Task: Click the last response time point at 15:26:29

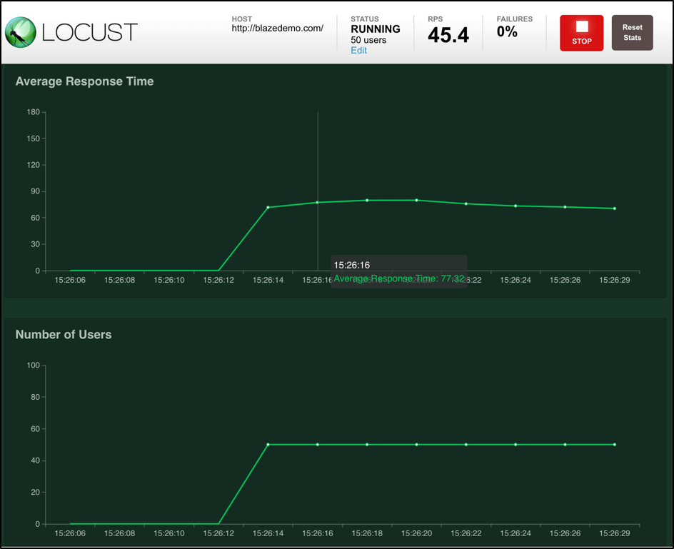Action: pyautogui.click(x=614, y=208)
